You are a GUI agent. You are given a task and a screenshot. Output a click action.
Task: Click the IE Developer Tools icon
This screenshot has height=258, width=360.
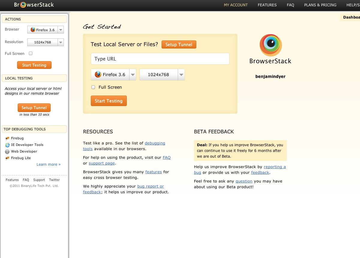click(7, 145)
